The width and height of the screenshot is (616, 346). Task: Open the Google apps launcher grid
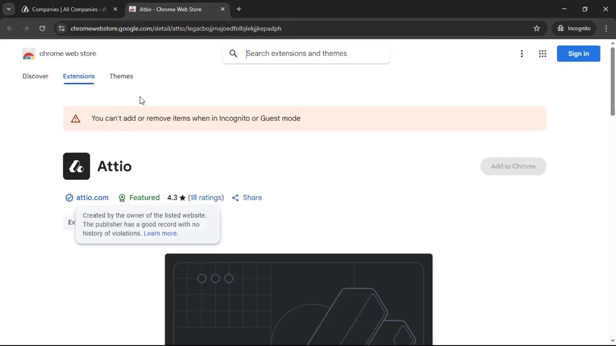543,54
